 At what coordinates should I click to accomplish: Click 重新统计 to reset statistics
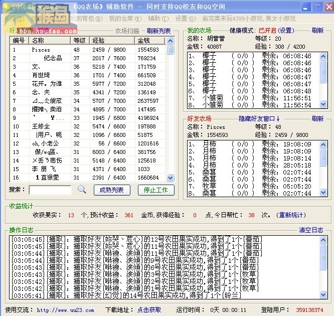coord(291,215)
